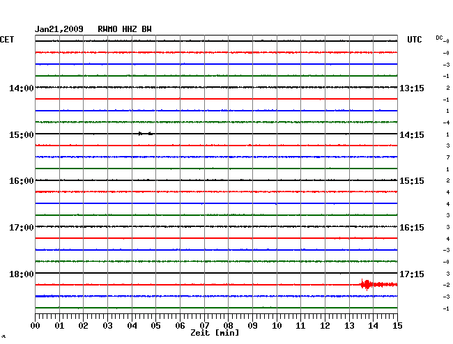Select the DC column header

tap(439, 38)
